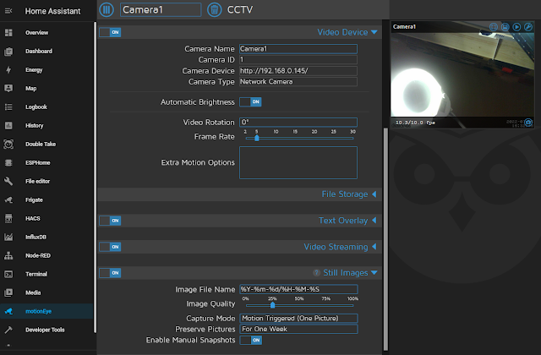The image size is (541, 355).
Task: Click the Map sidebar icon
Action: 8,88
